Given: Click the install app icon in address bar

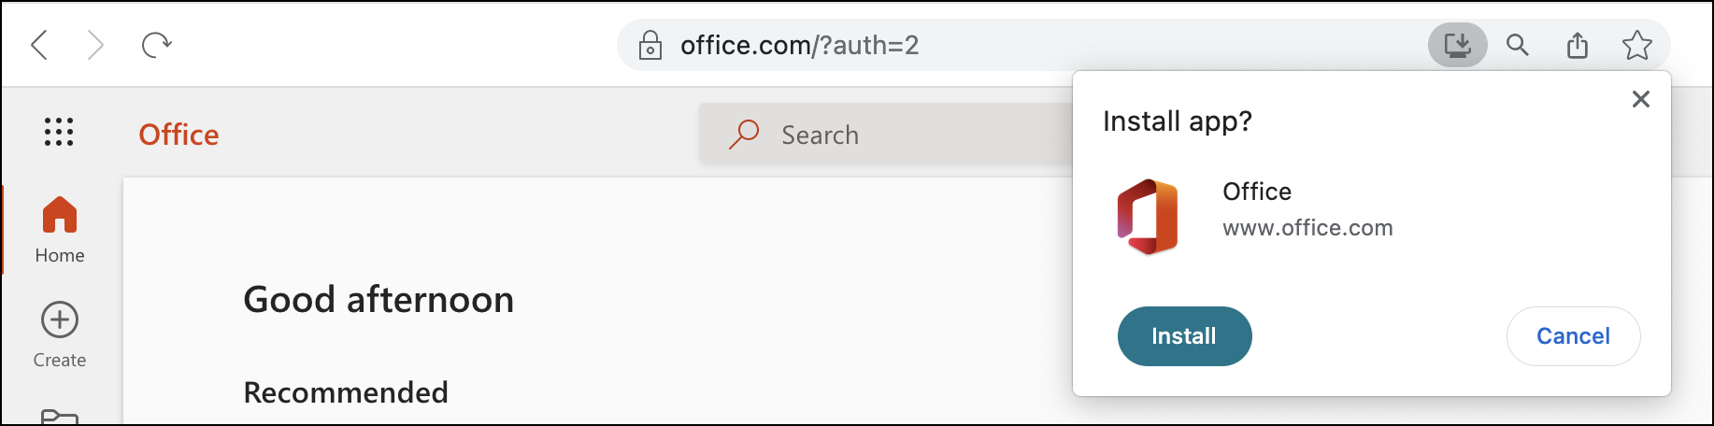Looking at the screenshot, I should 1457,45.
